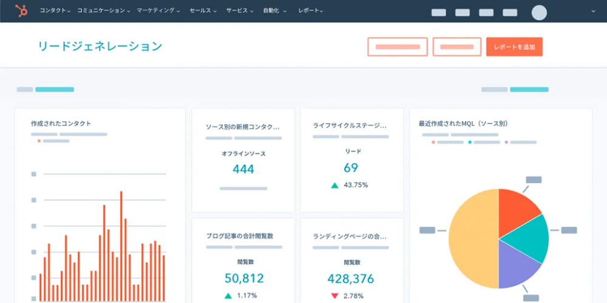This screenshot has width=607, height=303.
Task: Click green up triangle under リード 69
Action: point(334,185)
